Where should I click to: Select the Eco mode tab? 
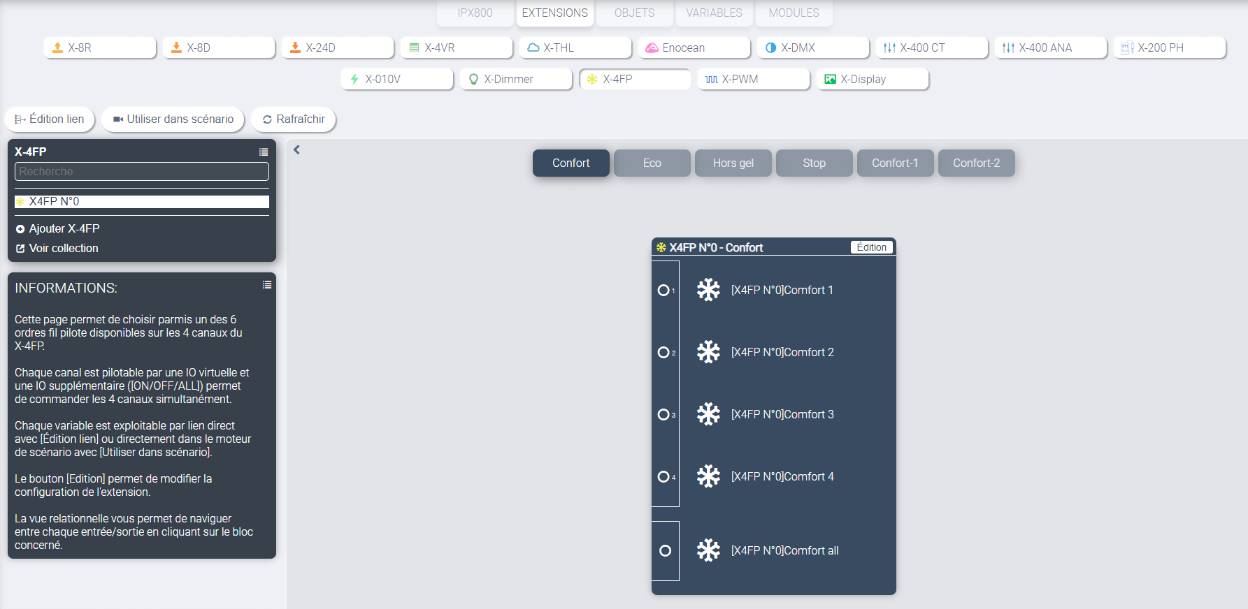pos(652,163)
